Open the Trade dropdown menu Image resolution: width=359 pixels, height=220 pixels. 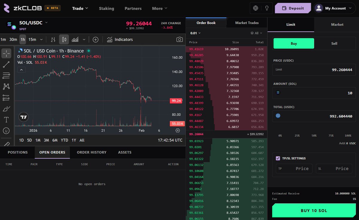click(x=80, y=8)
